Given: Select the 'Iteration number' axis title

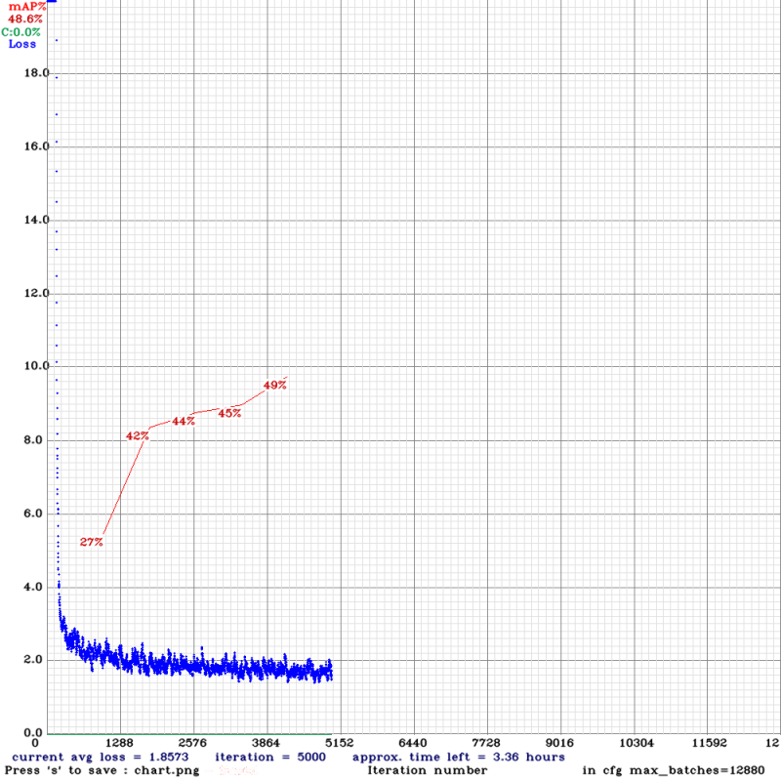Looking at the screenshot, I should pos(427,770).
